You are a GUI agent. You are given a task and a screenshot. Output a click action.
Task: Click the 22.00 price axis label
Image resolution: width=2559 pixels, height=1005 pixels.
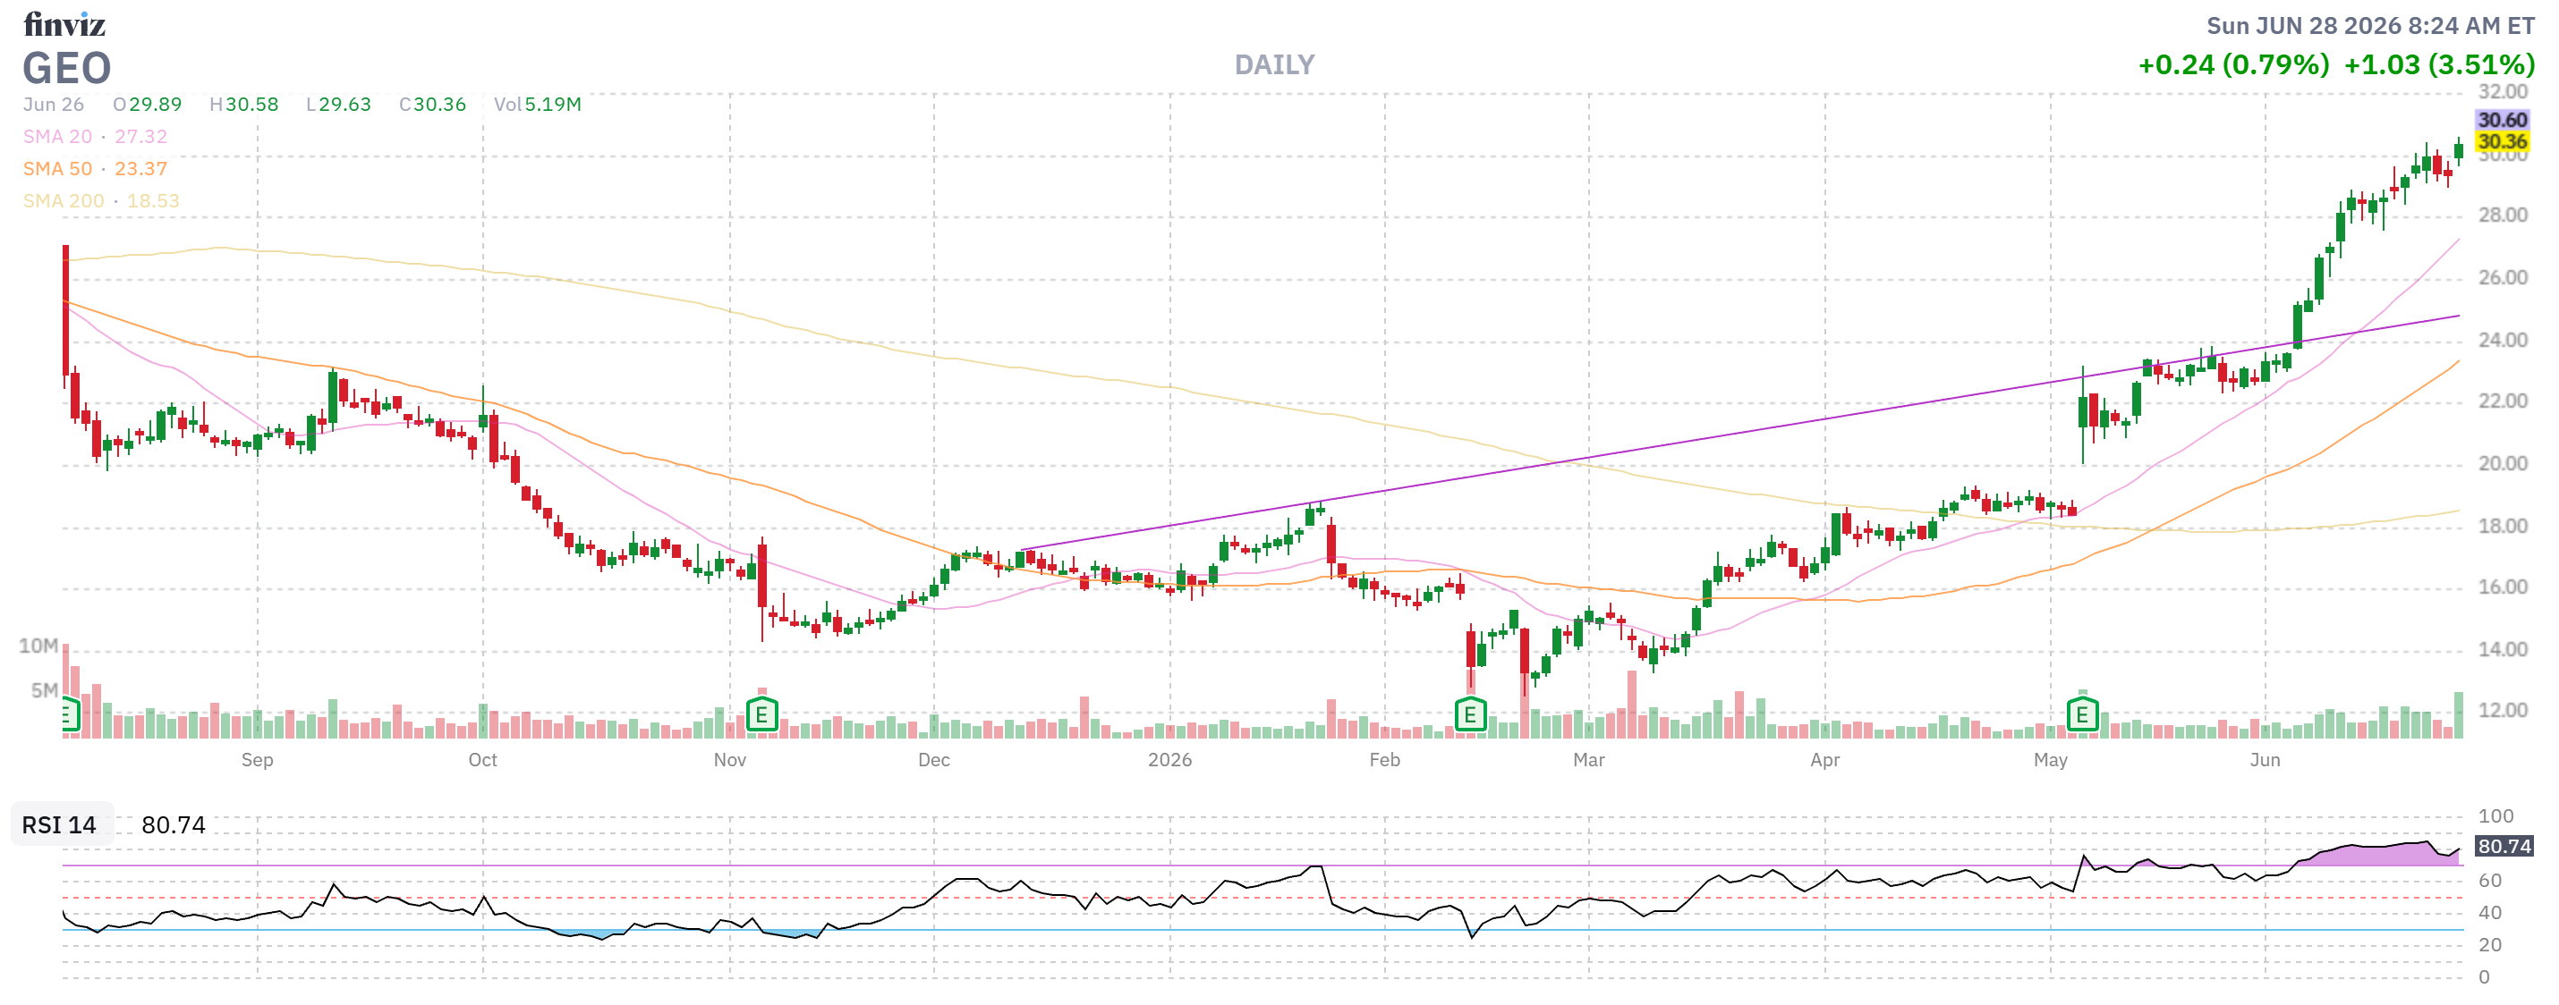(2503, 401)
